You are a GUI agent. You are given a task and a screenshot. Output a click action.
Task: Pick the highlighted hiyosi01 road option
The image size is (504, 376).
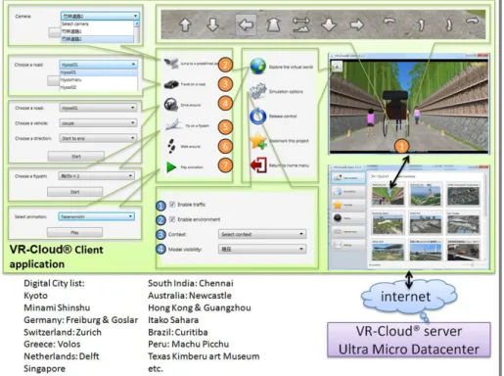click(x=98, y=72)
